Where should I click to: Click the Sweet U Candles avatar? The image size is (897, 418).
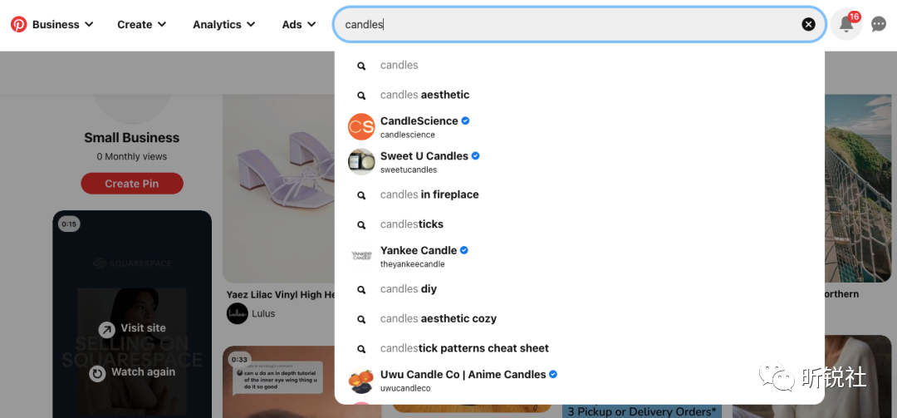coord(361,162)
